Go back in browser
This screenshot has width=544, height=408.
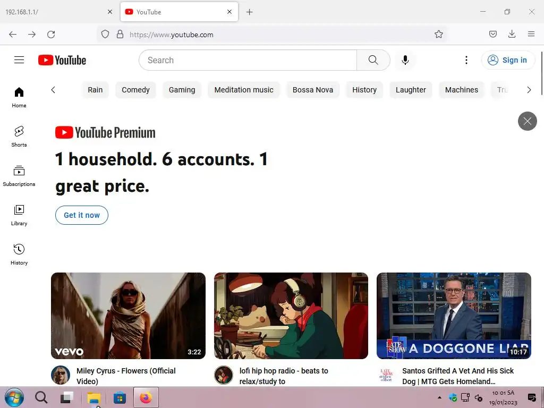coord(13,35)
